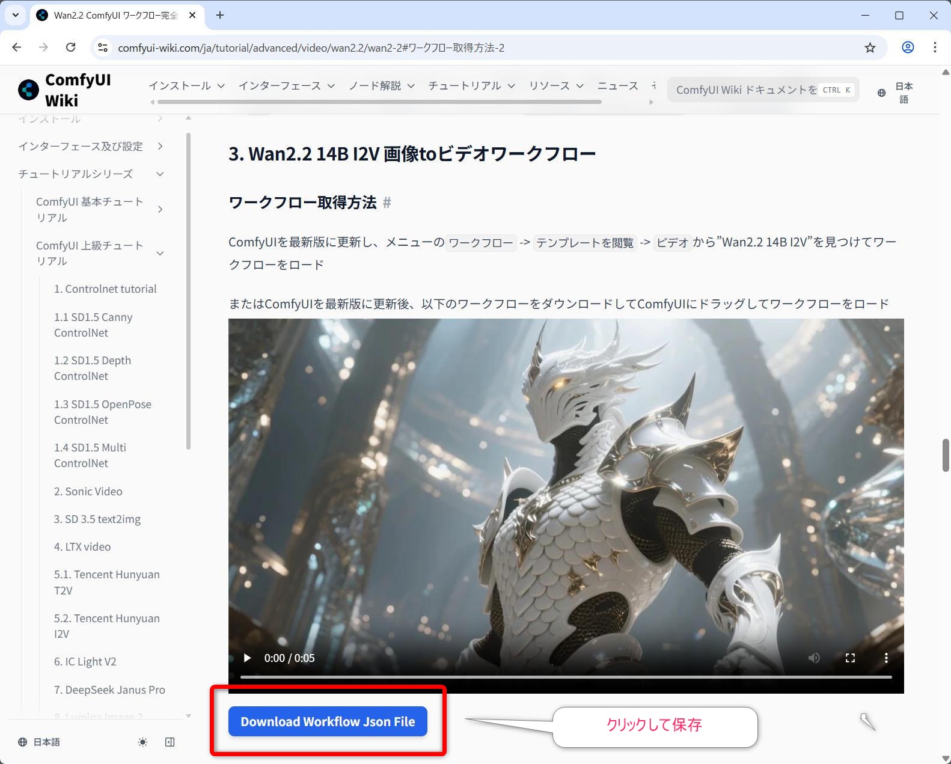Click the browser address bar URL
Screen dimensions: 951x764
pyautogui.click(x=311, y=47)
